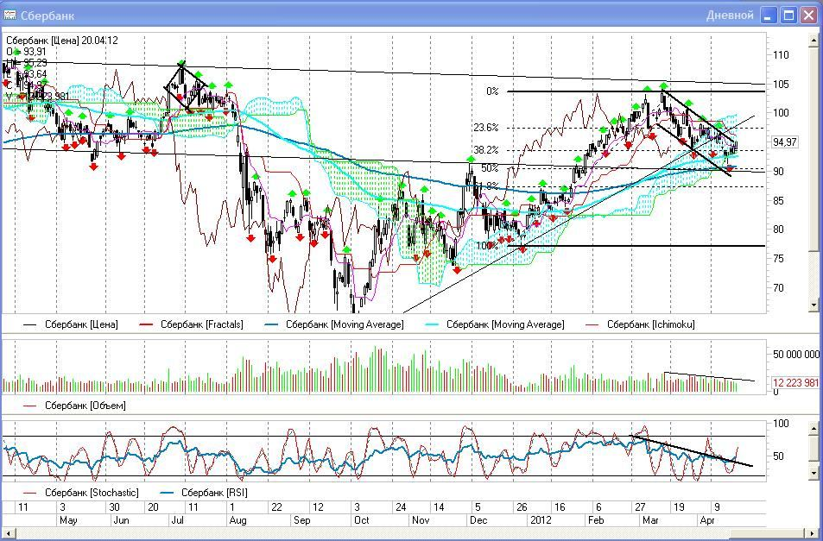
Task: Click the Mar month label on time axis
Action: point(650,520)
